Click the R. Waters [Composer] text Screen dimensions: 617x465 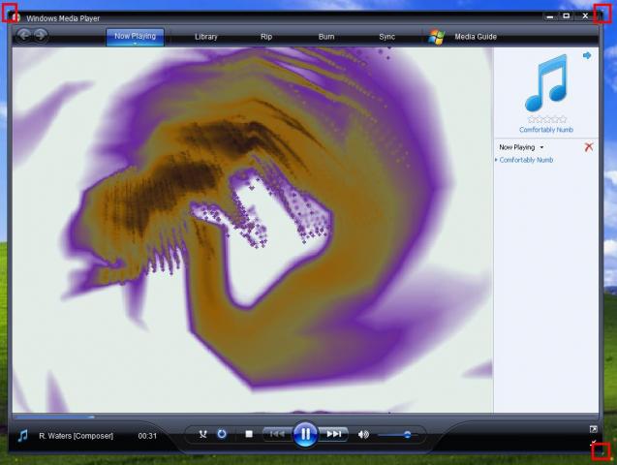pyautogui.click(x=76, y=436)
